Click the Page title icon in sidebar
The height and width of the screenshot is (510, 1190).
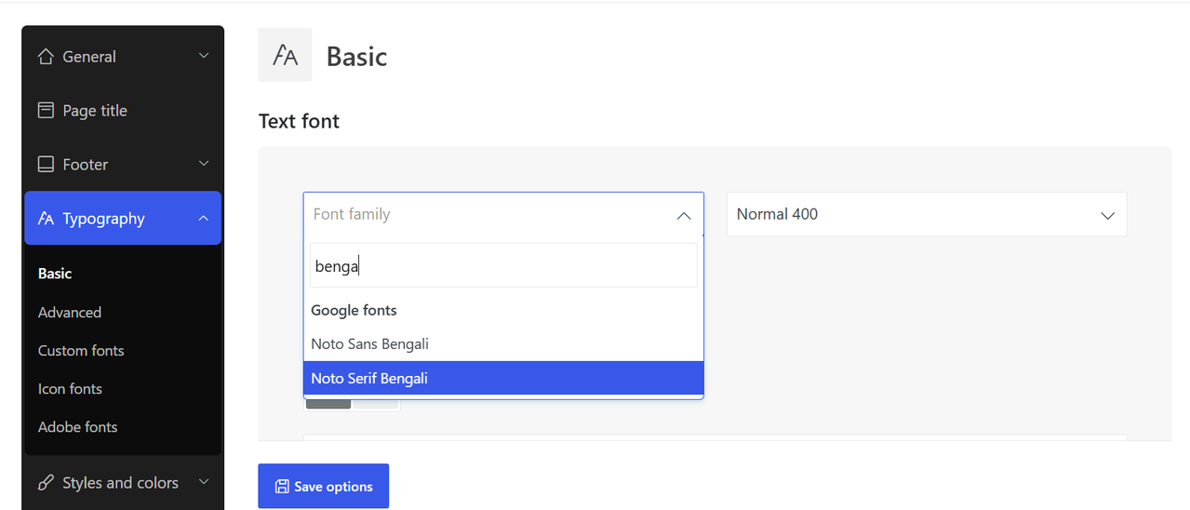[x=46, y=111]
